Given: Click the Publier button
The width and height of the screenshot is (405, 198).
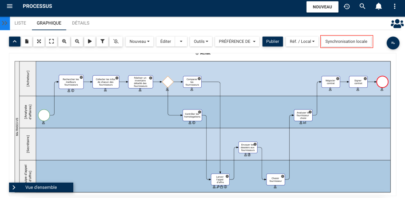Looking at the screenshot, I should click(x=273, y=41).
